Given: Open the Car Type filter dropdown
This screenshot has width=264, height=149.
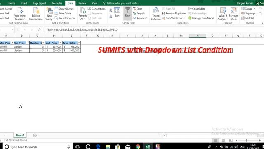Looking at the screenshot, I should (x=28, y=43).
